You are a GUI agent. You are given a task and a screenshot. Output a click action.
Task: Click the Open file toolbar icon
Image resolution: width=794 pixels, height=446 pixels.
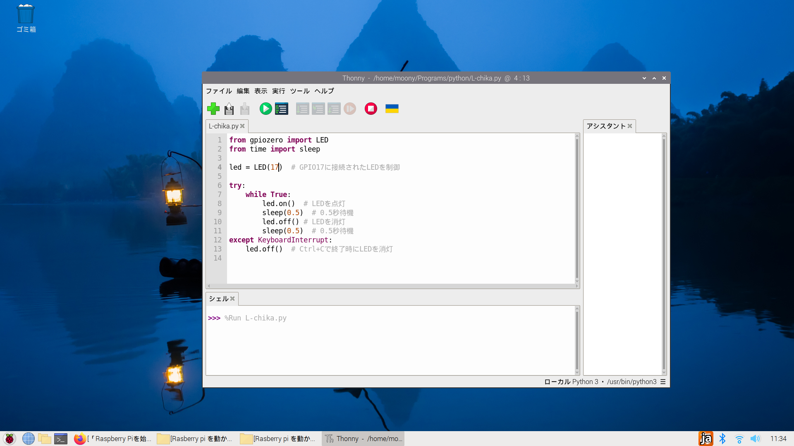[229, 109]
